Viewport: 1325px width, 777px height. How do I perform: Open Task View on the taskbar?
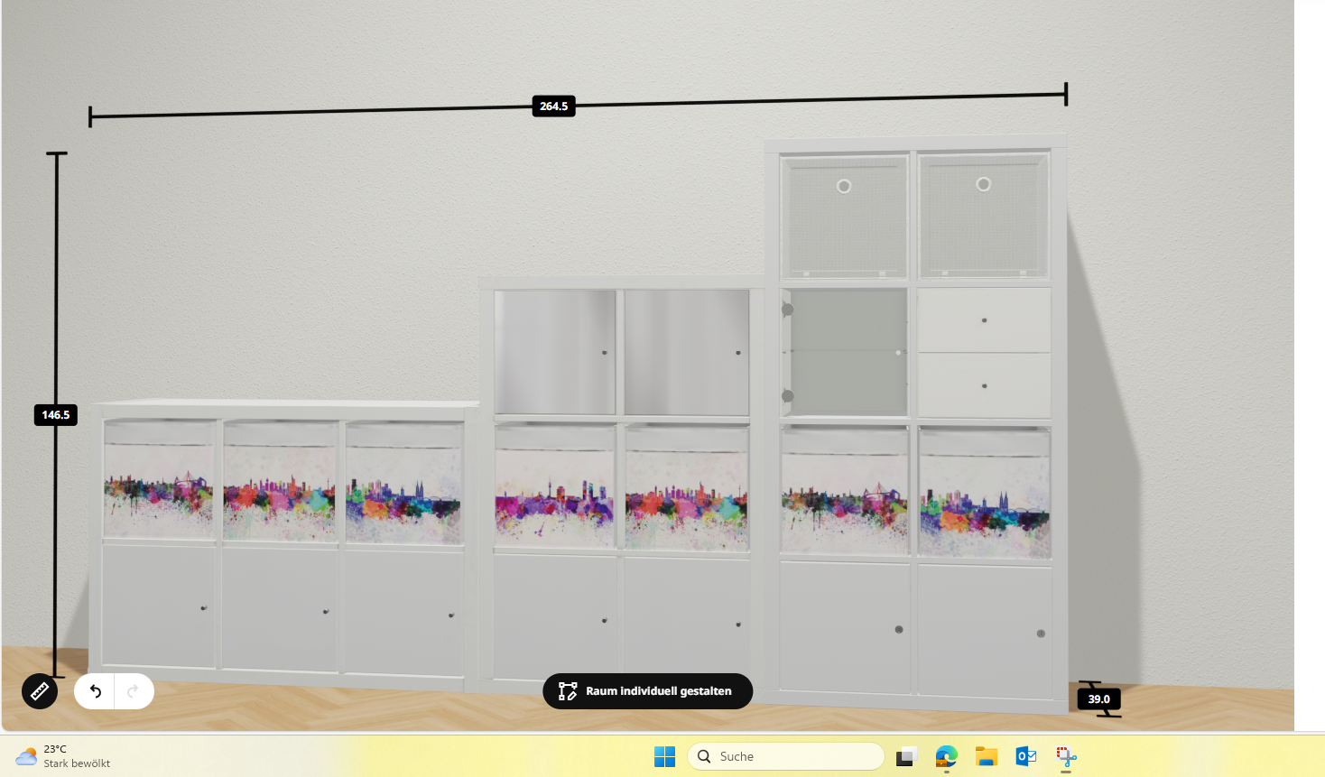[906, 756]
